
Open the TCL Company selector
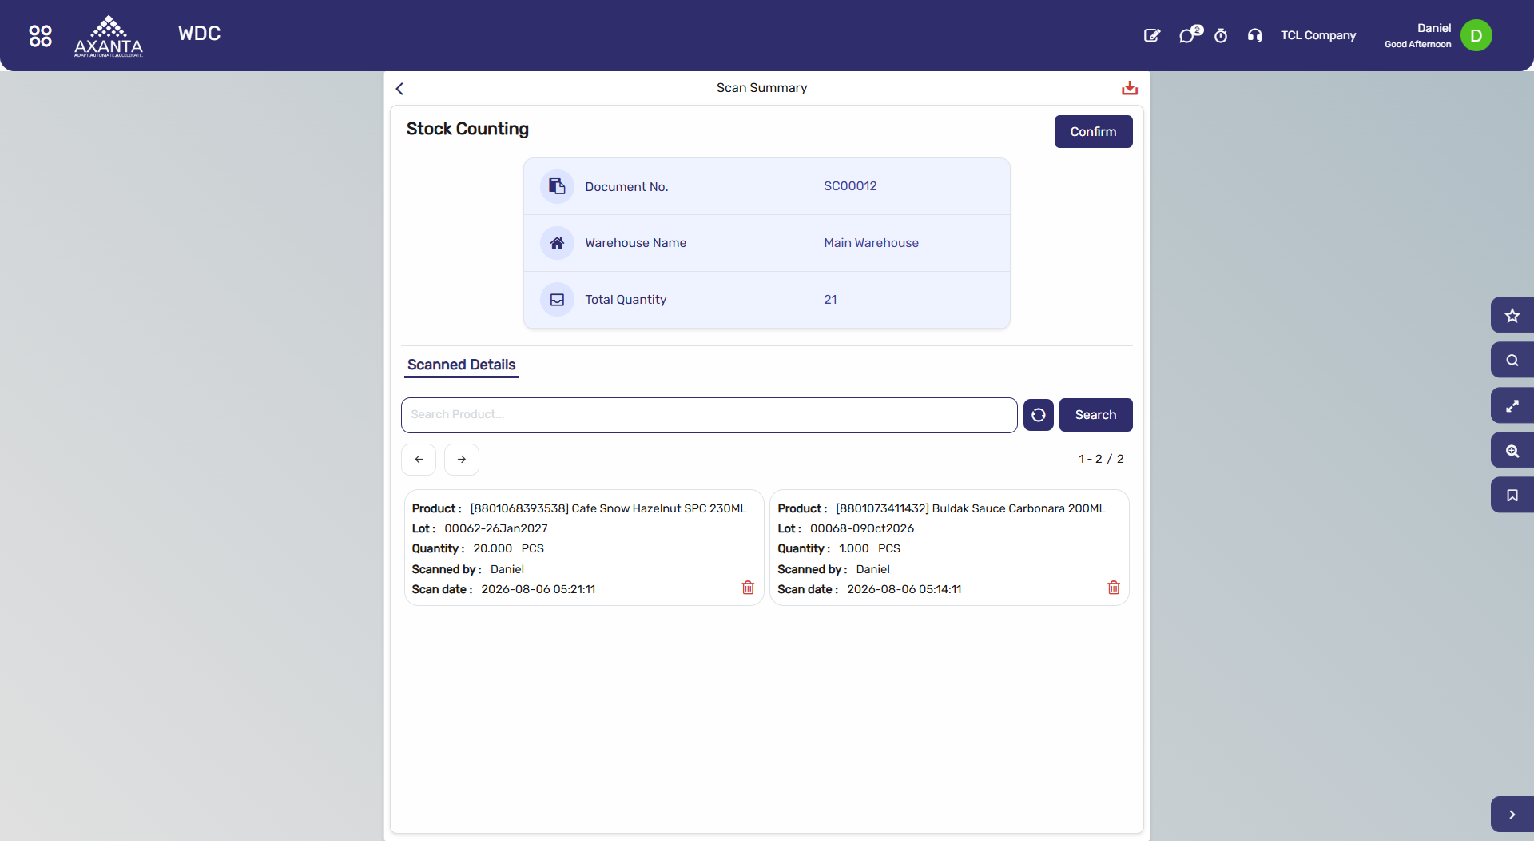point(1317,35)
